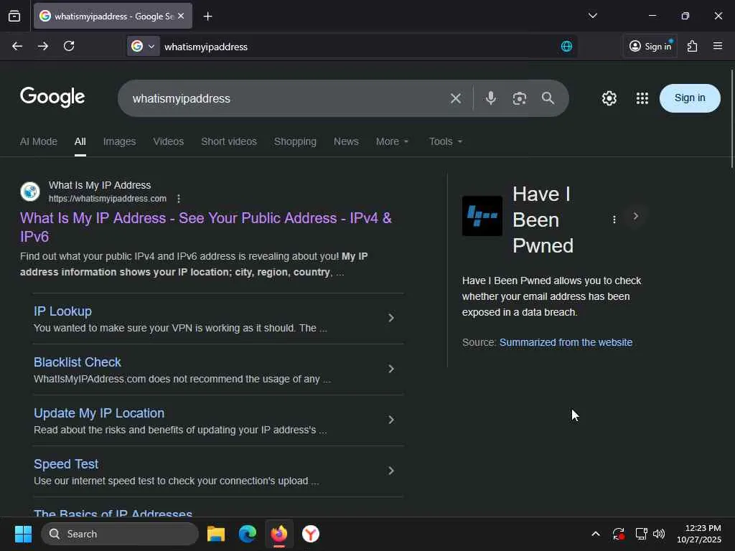The height and width of the screenshot is (551, 735).
Task: Click the translate globe icon in address bar
Action: coord(566,47)
